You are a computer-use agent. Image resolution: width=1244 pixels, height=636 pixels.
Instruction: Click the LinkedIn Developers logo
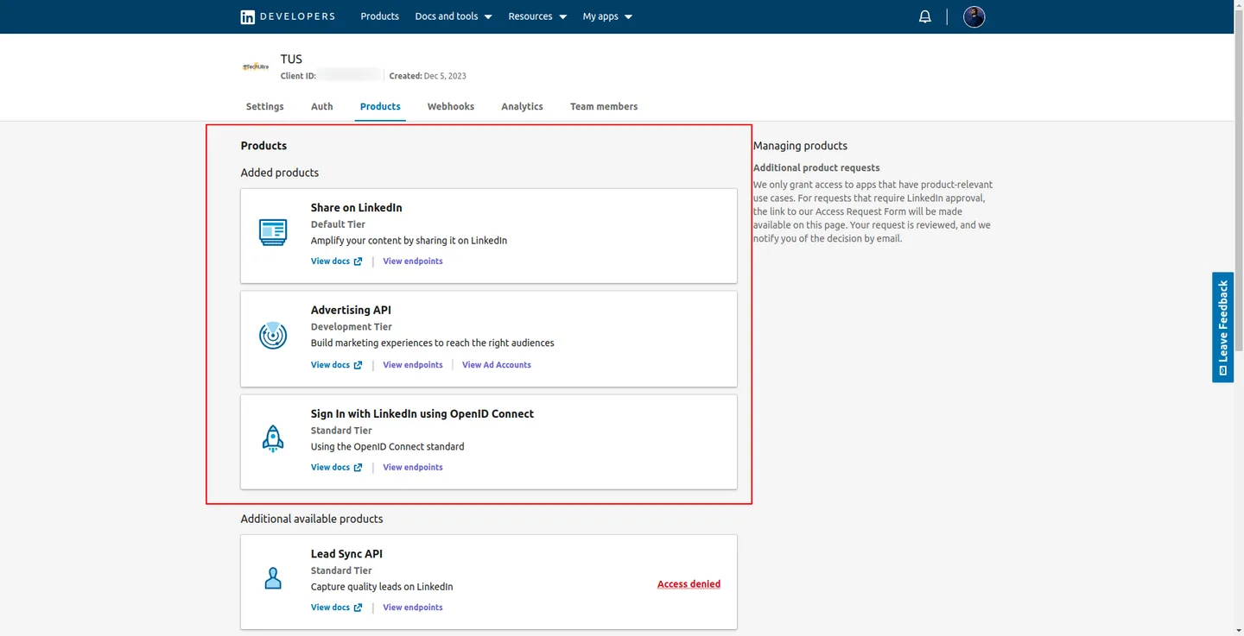tap(288, 16)
